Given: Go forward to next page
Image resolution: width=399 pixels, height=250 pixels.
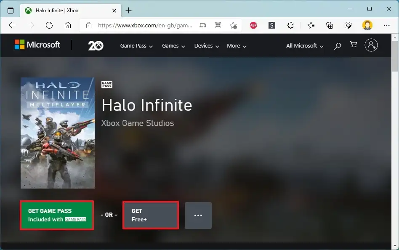Looking at the screenshot, I should [31, 25].
